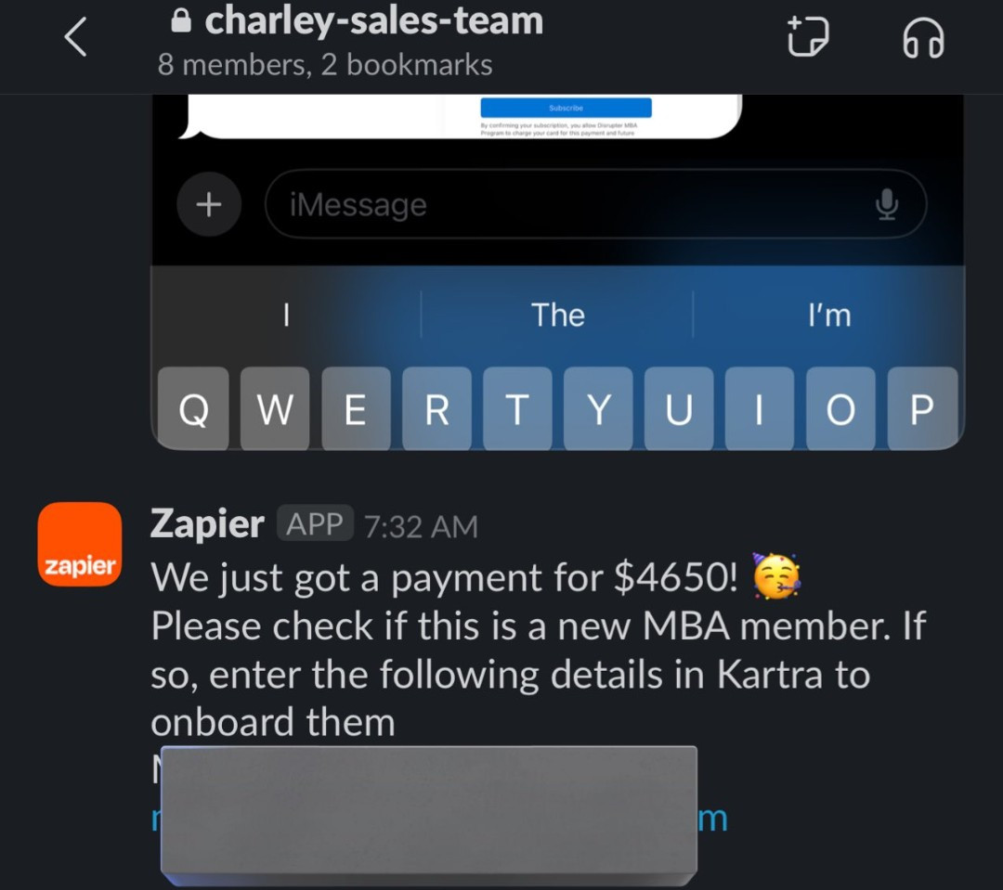Start a huddle with headphones icon

(x=923, y=38)
